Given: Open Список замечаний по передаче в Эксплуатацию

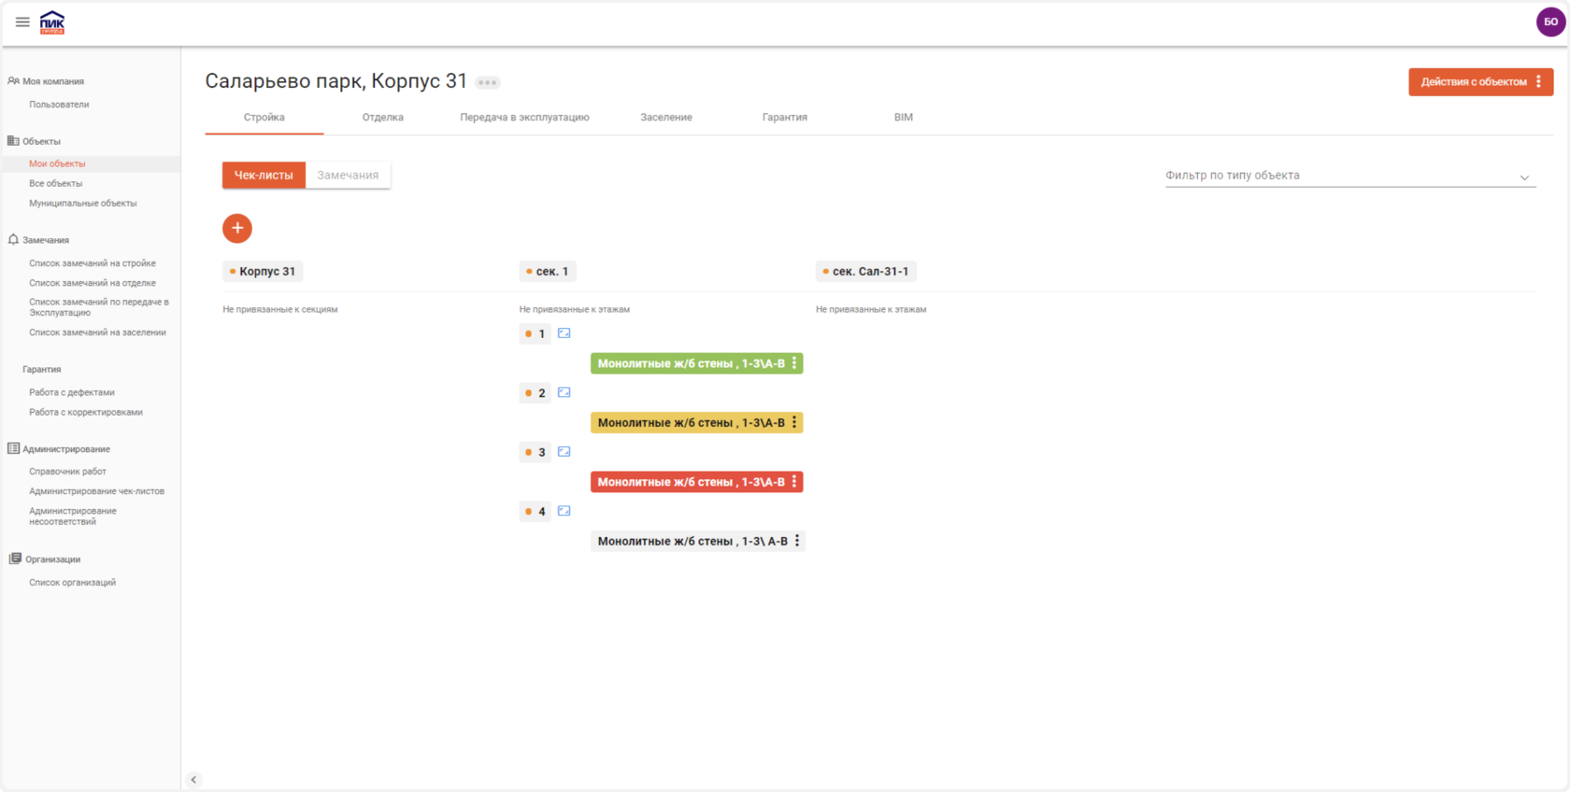Looking at the screenshot, I should coord(99,307).
